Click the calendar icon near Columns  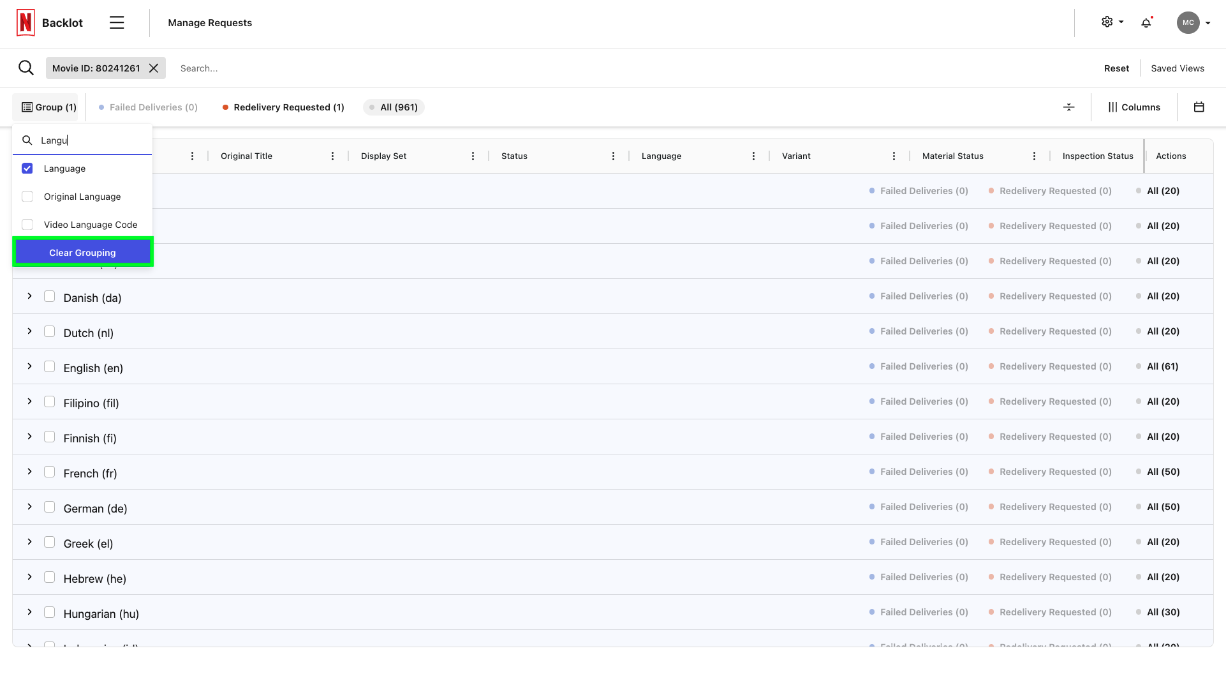pyautogui.click(x=1199, y=107)
